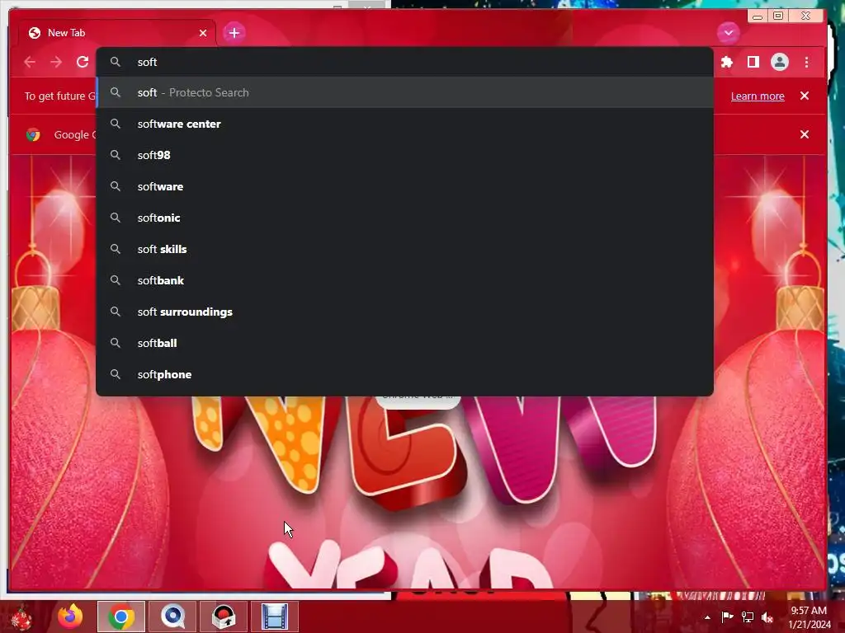Show hidden system tray icons

[707, 617]
